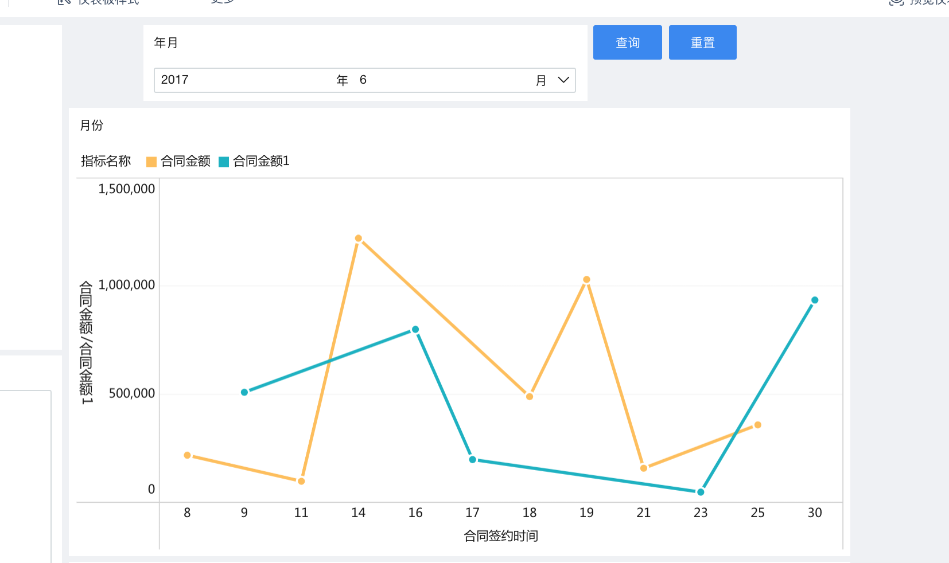Viewport: 949px width, 563px height.
Task: Click the orange 合同金额 legend swatch
Action: [151, 162]
